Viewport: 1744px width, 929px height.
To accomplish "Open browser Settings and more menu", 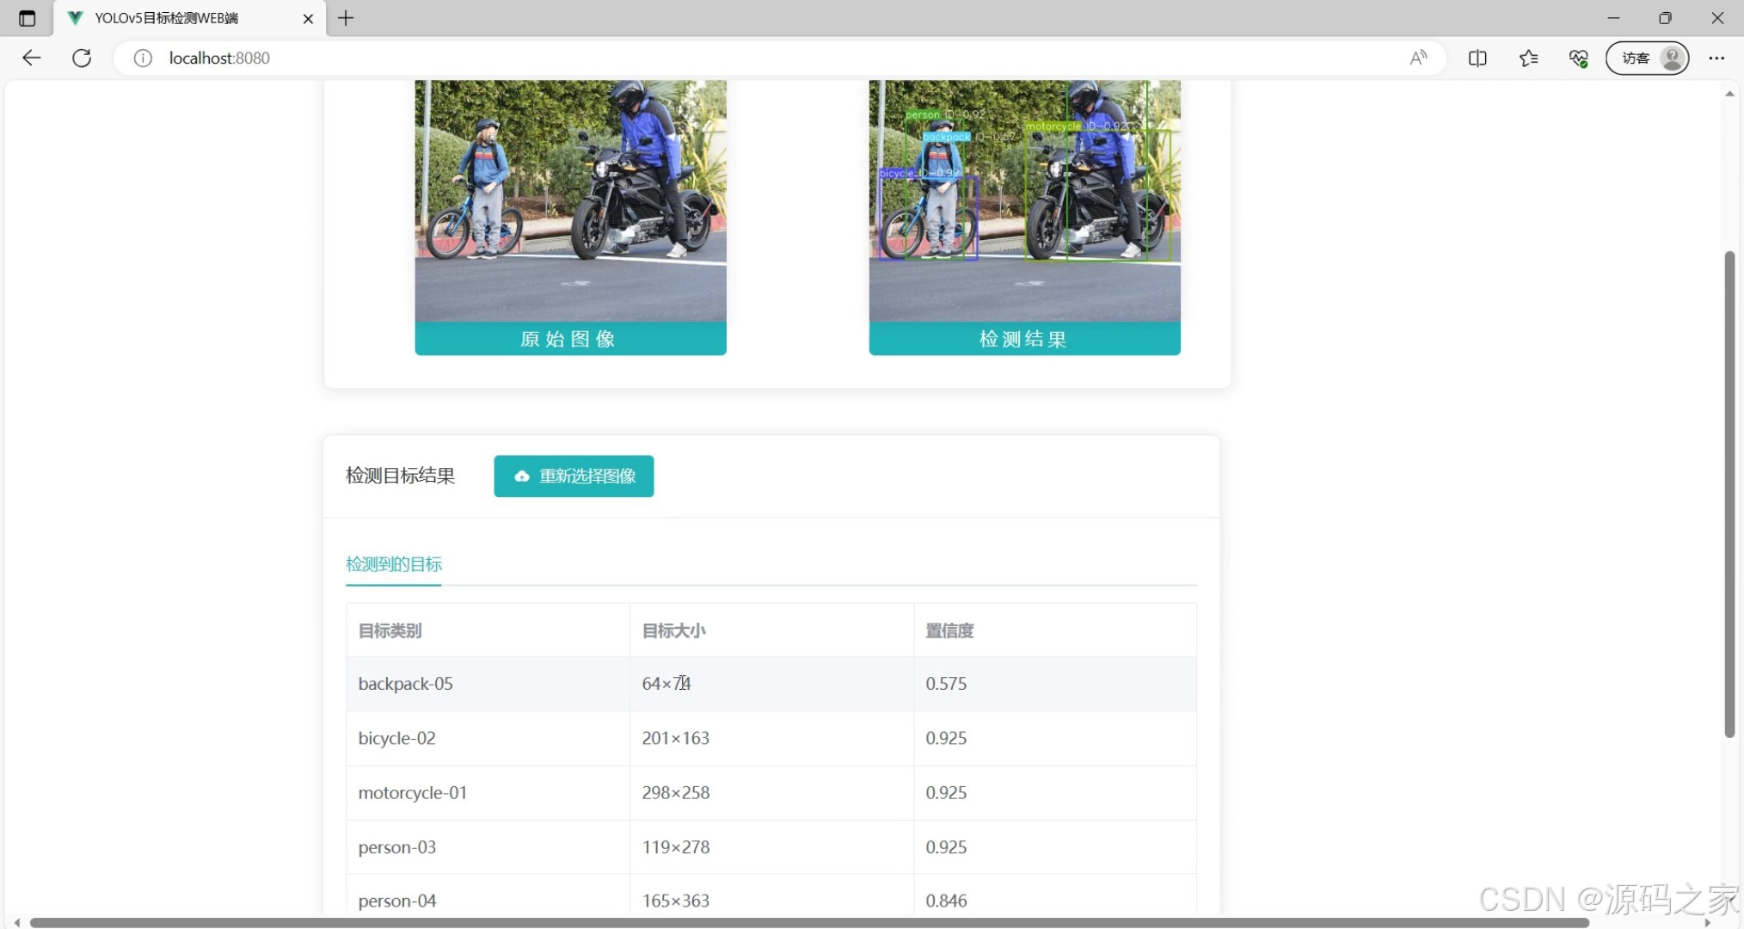I will click(1716, 58).
